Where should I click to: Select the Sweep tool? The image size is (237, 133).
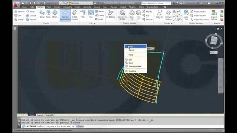[19, 20]
